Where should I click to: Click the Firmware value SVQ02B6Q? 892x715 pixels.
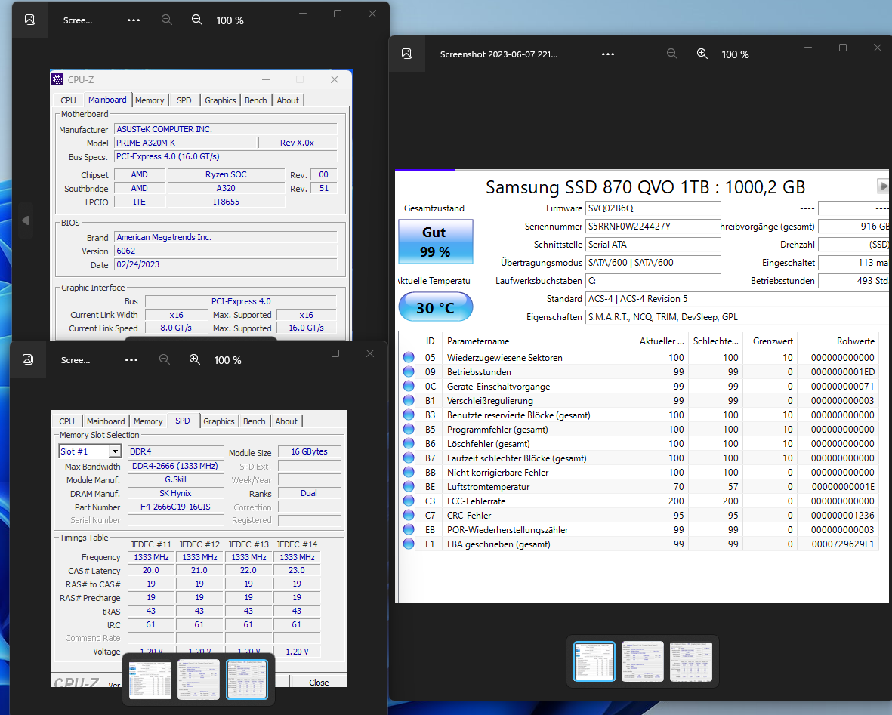coord(653,208)
